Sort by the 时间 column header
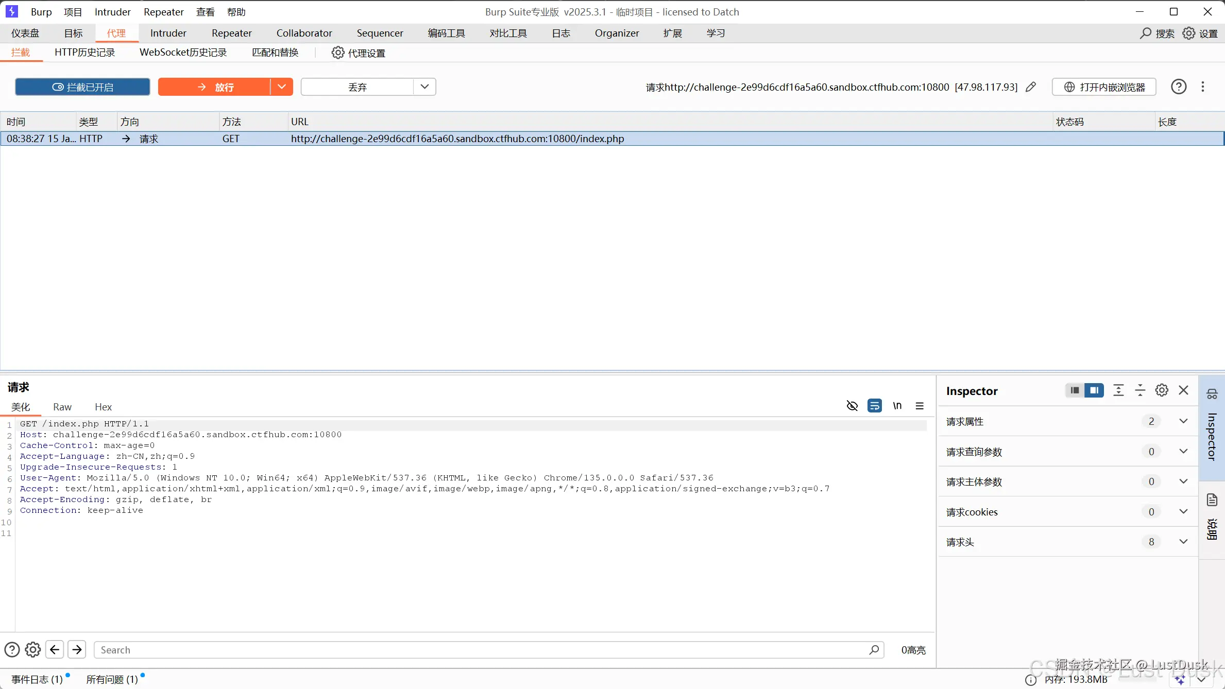The image size is (1225, 689). point(39,122)
